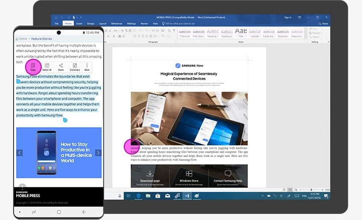Open the Design tab in Word
Screen dimensions: 362x220
(x=90, y=23)
